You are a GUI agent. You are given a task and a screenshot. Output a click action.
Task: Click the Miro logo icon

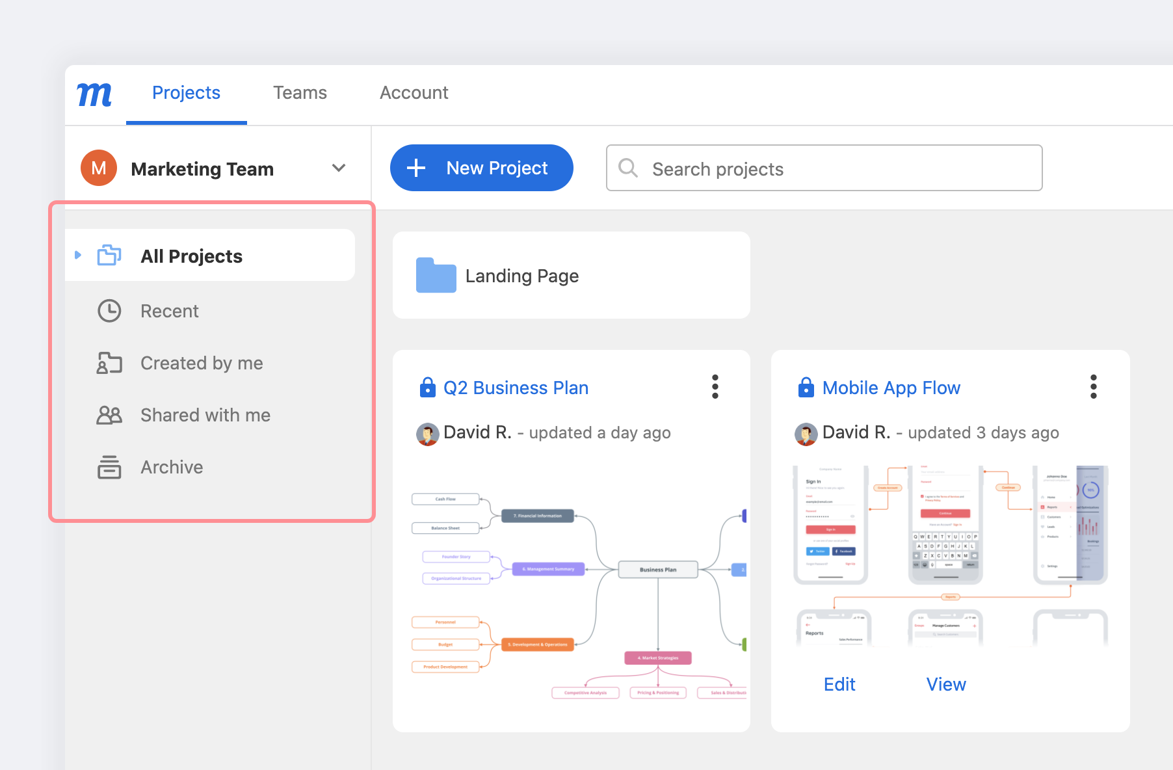94,94
